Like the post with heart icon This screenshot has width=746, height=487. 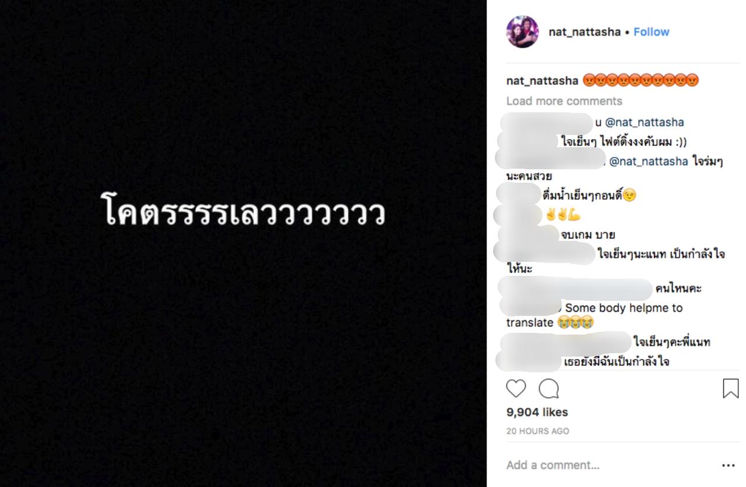pos(516,389)
